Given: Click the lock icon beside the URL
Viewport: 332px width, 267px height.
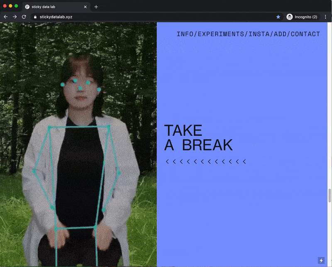Looking at the screenshot, I should (35, 17).
